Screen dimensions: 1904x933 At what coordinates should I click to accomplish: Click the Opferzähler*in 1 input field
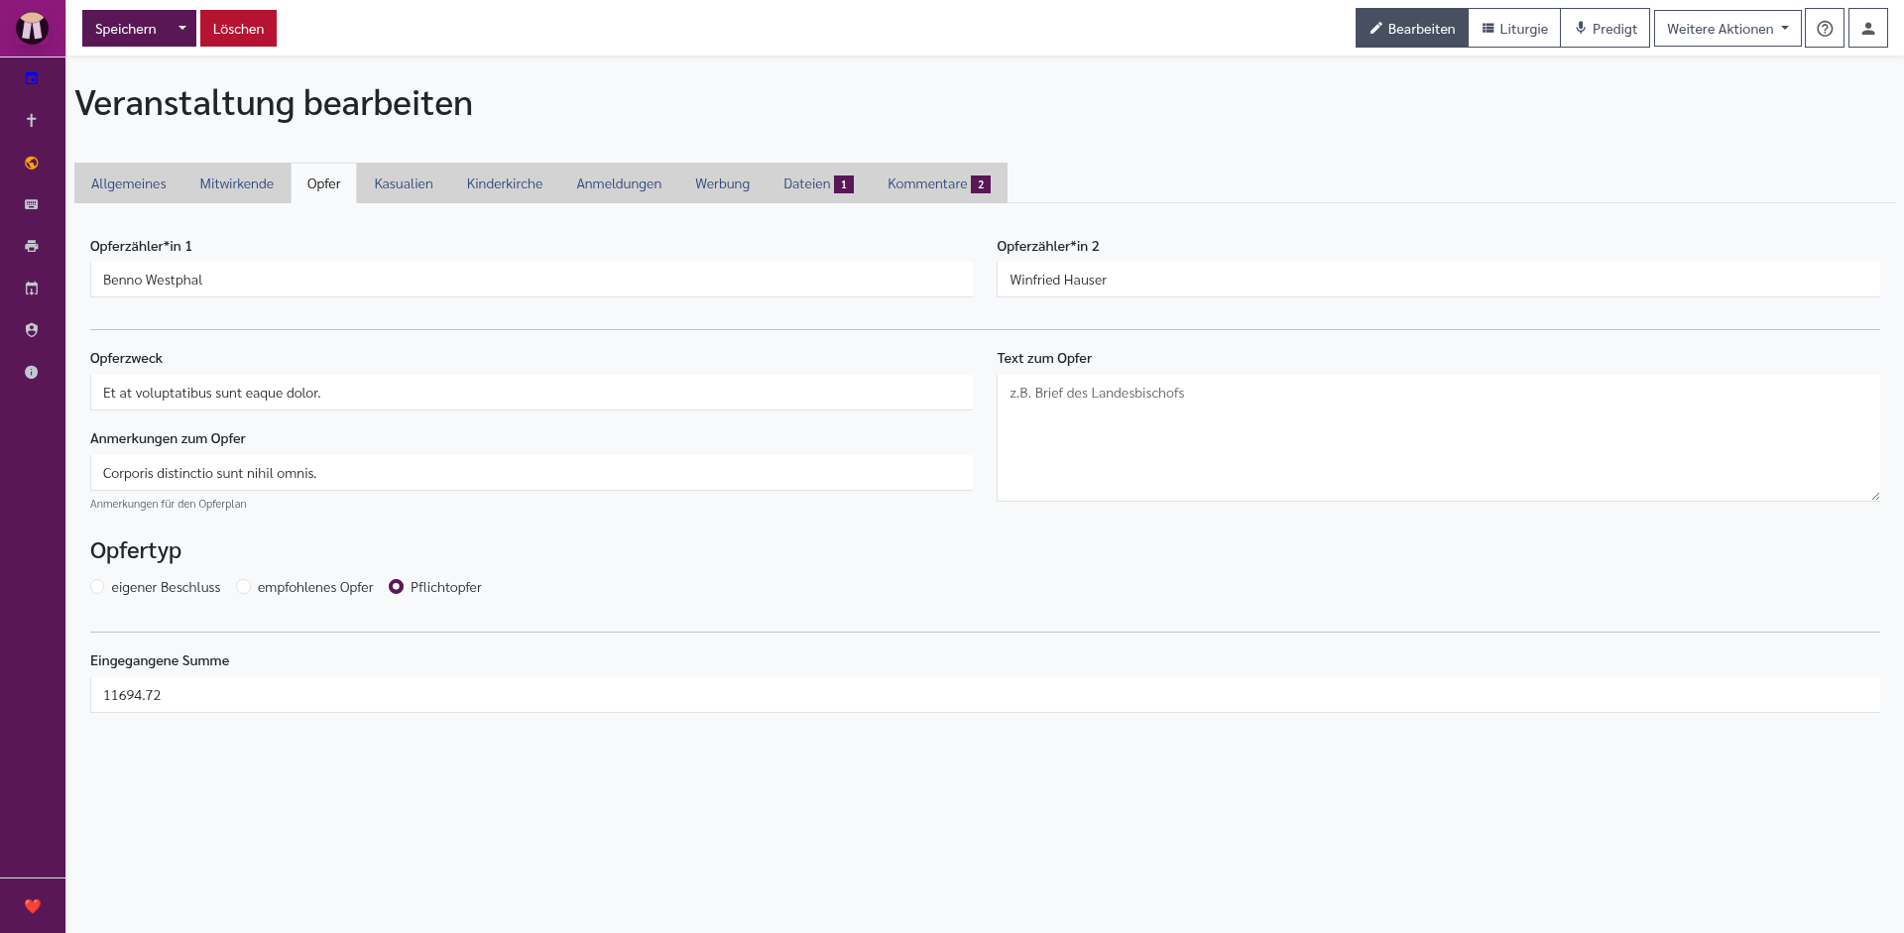[x=532, y=280]
